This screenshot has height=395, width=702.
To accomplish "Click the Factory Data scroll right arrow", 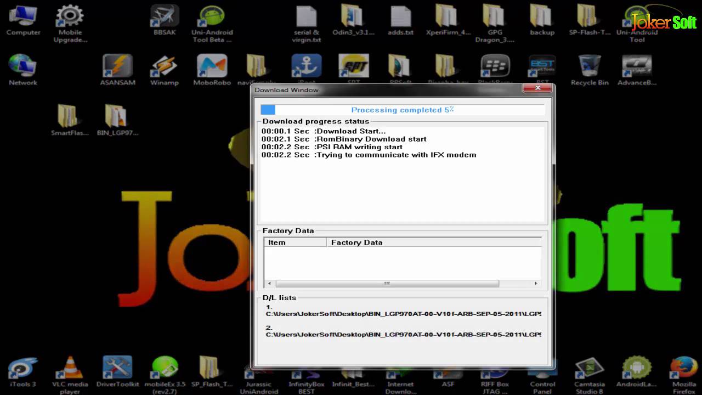I will coord(536,284).
